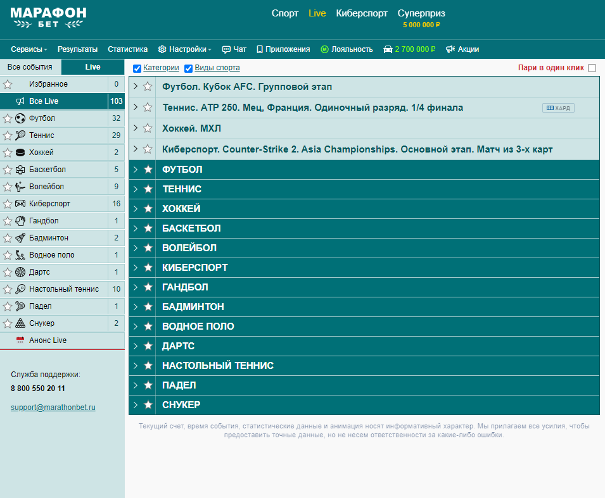The image size is (605, 498).
Task: Click the badminton shuttlecock icon in the sidebar
Action: (x=20, y=238)
